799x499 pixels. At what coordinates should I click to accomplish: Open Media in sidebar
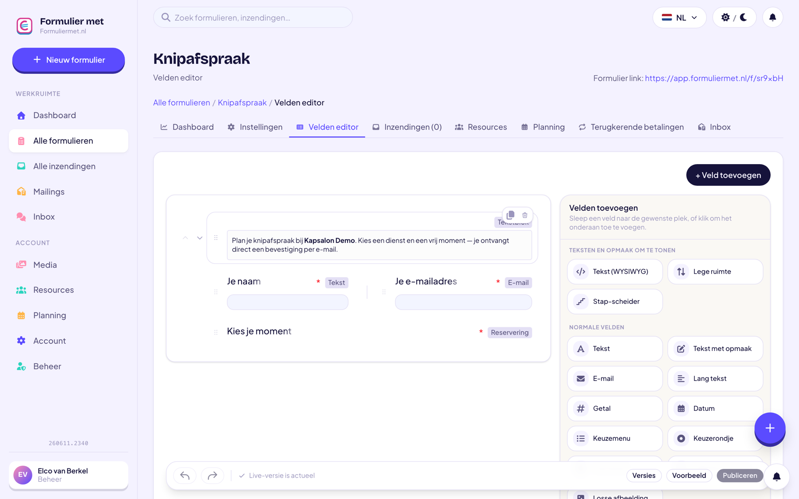[68, 265]
